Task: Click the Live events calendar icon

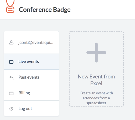Action: (x=11, y=62)
